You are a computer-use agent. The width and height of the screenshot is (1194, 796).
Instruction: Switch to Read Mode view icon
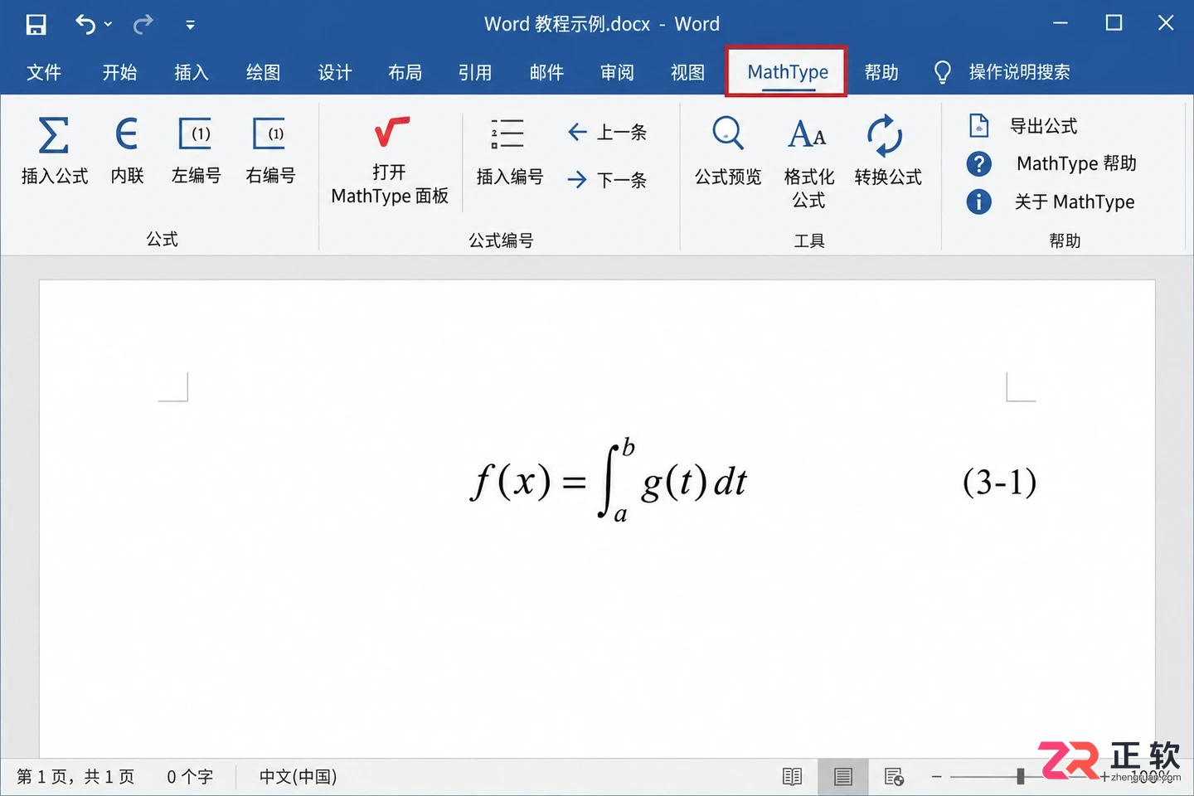coord(792,777)
